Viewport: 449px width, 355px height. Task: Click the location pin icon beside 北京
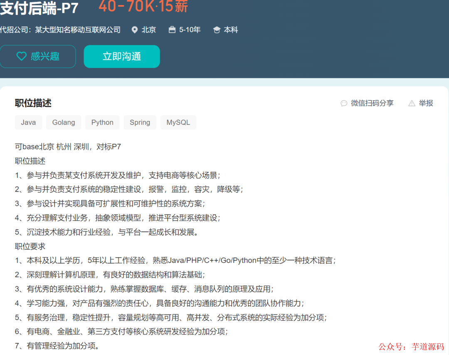tap(134, 30)
